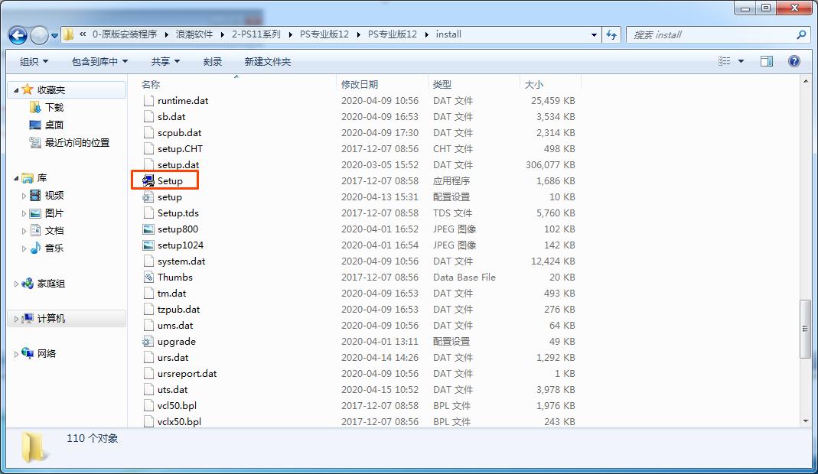Select the sb.dat file
This screenshot has height=474, width=818.
click(x=171, y=117)
